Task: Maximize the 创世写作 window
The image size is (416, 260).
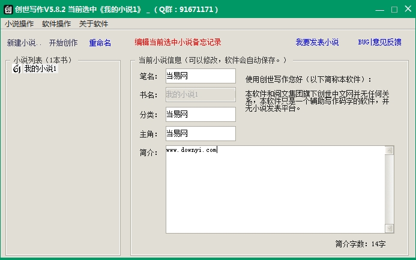Action: pos(394,10)
